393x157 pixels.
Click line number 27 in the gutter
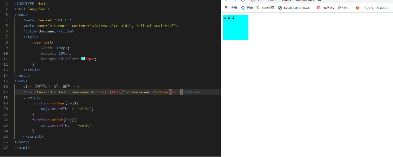6,147
